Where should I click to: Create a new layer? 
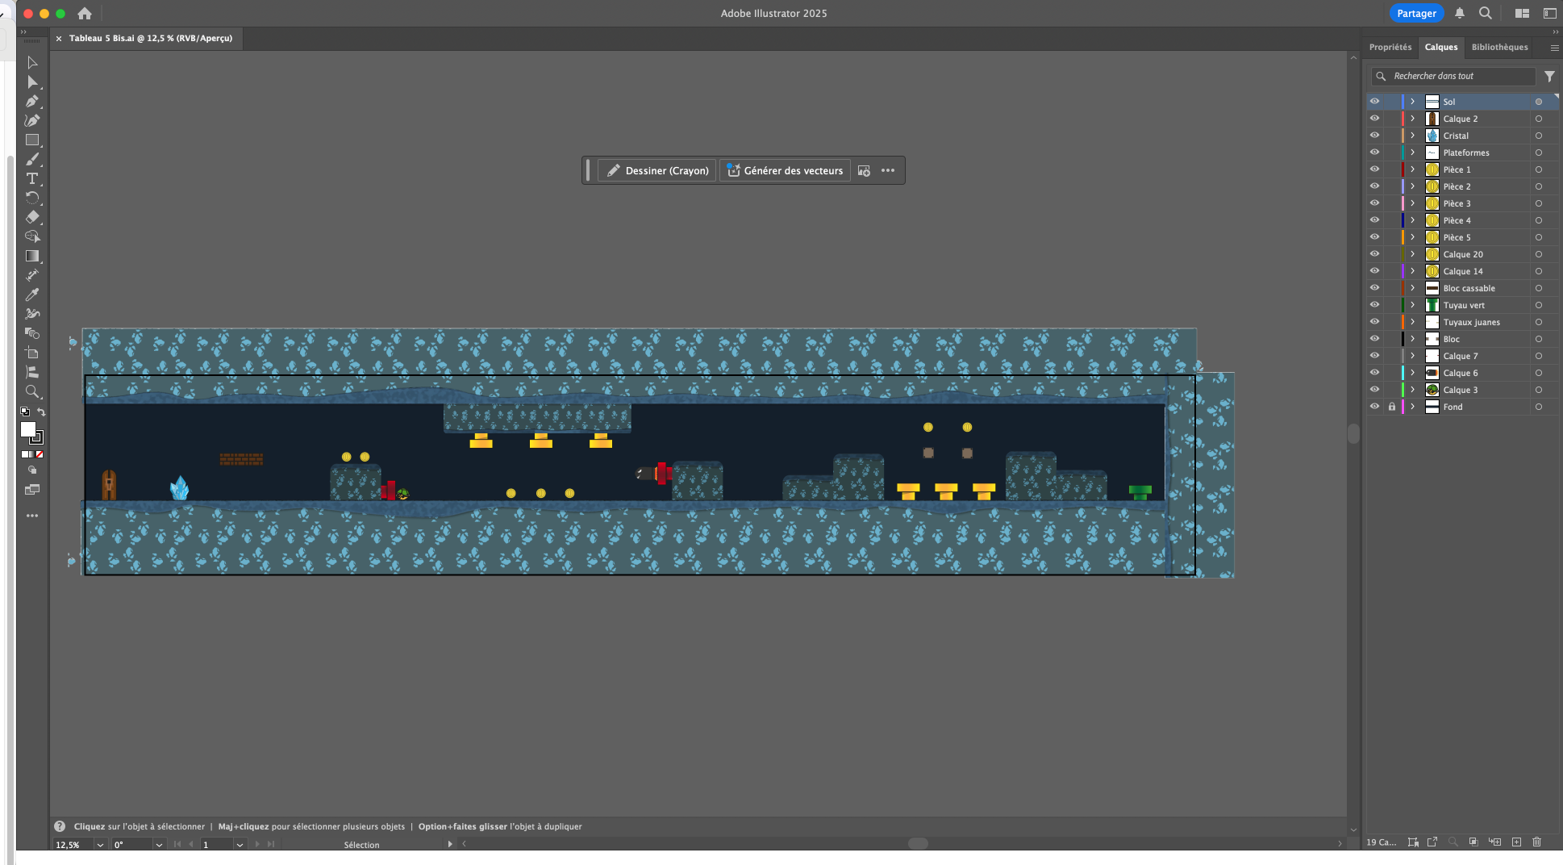pyautogui.click(x=1516, y=842)
